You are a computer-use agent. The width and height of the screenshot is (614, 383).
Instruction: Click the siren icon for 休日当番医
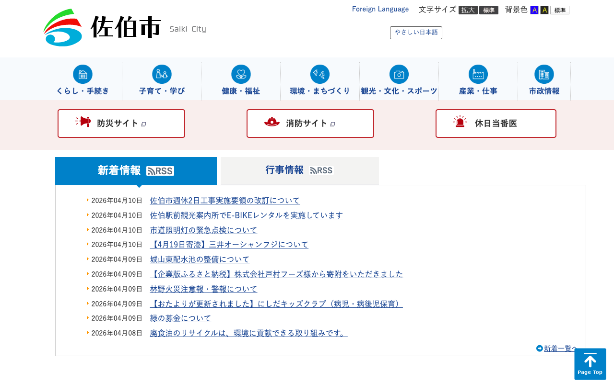tap(460, 122)
